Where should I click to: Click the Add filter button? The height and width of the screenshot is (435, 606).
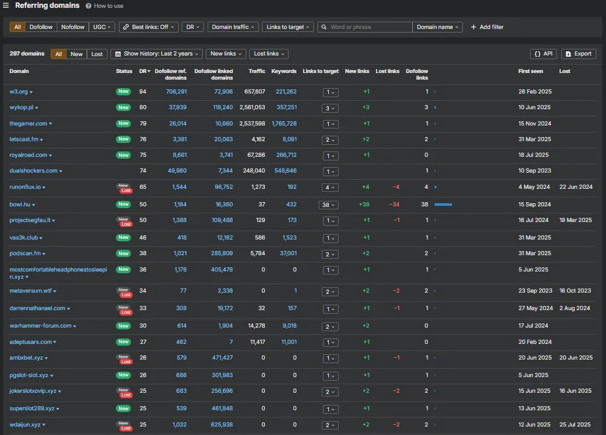click(x=487, y=27)
